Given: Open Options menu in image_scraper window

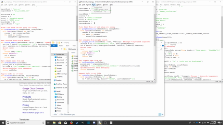Looking at the screenshot, I should point(166,5).
